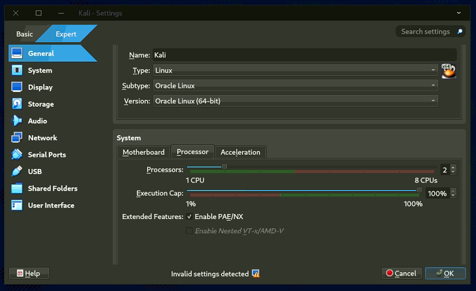Click the invalid settings warning icon
This screenshot has width=476, height=291.
coord(256,274)
